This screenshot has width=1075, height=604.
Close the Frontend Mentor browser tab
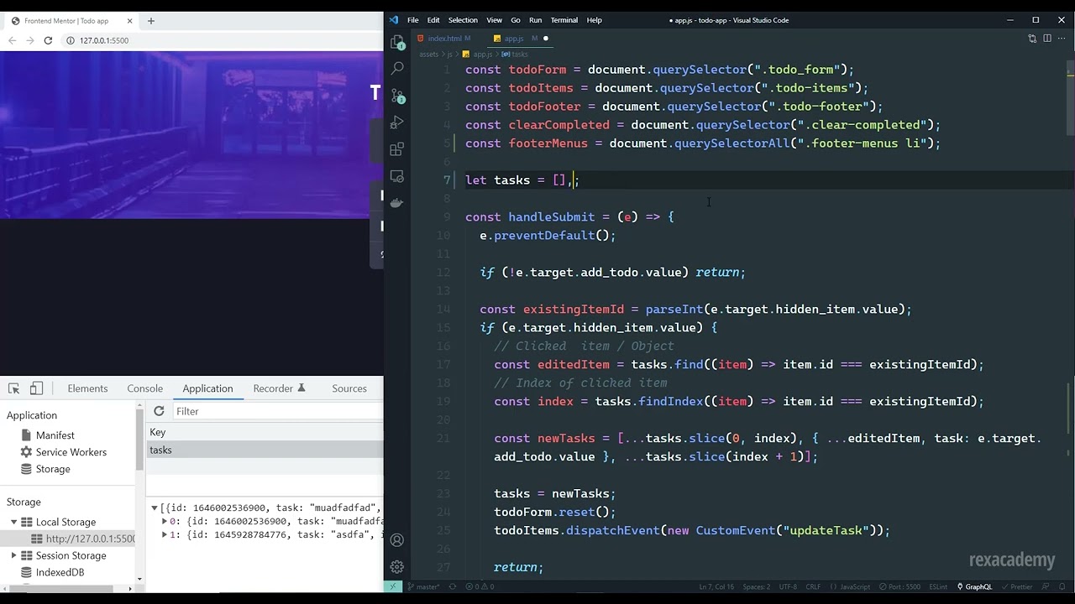point(129,20)
